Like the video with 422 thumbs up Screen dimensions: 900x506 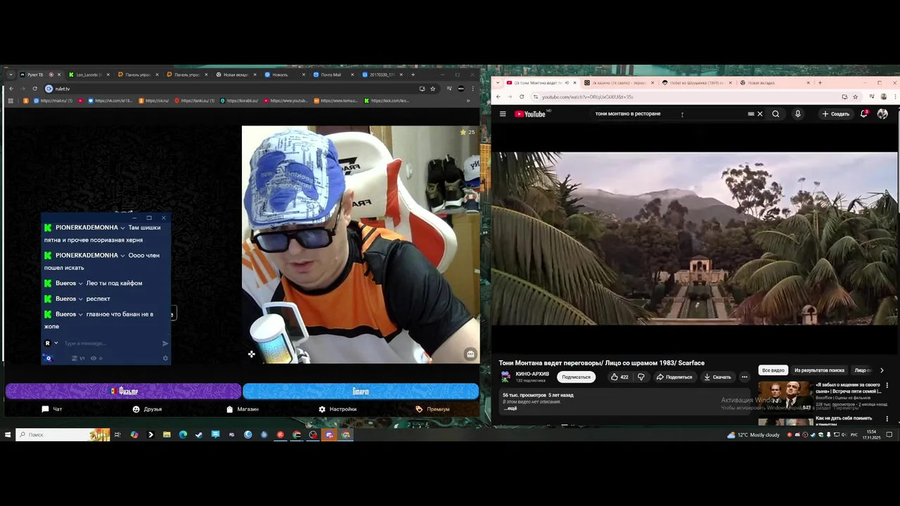pos(619,377)
